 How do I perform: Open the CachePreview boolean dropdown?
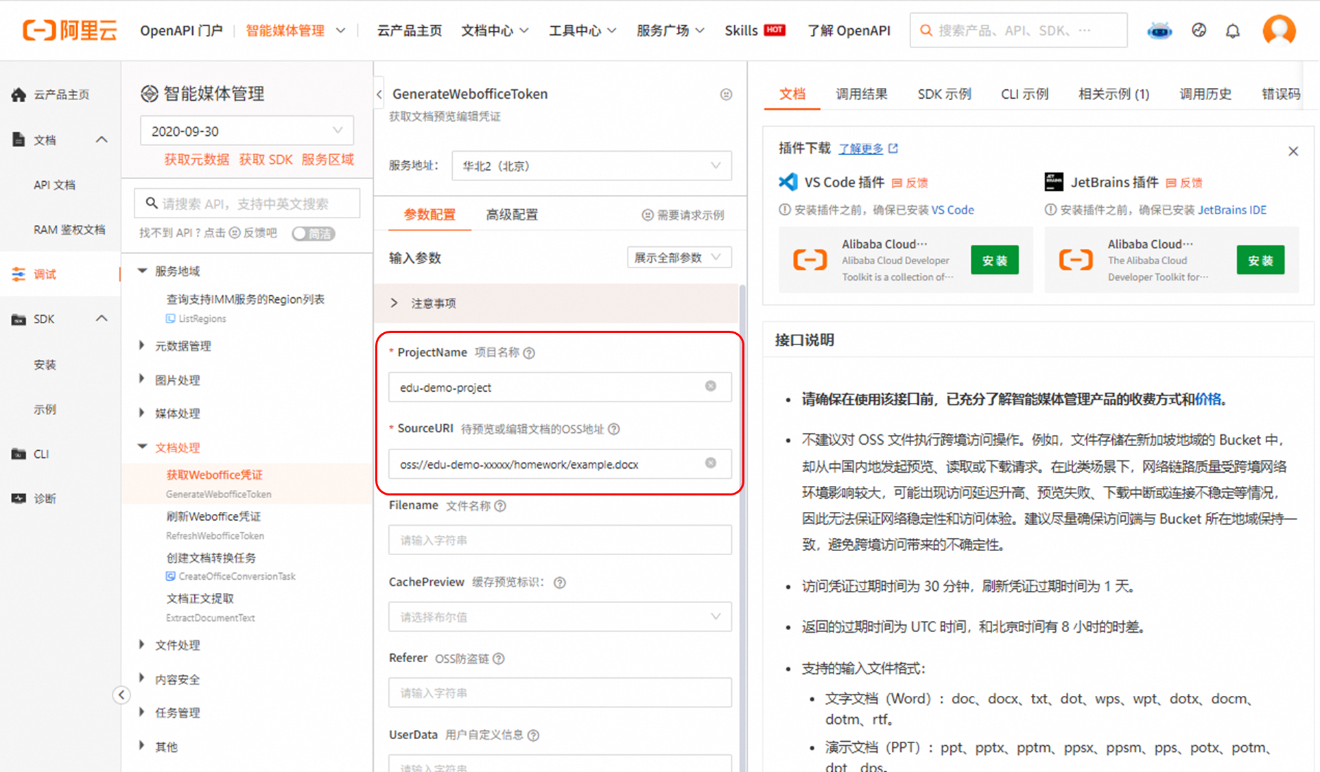click(560, 617)
